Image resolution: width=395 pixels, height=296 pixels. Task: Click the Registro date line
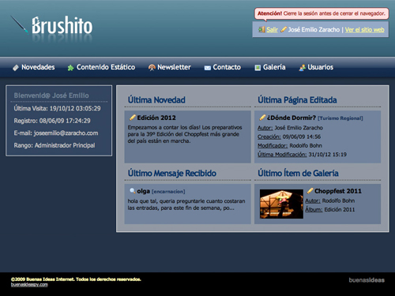[52, 121]
